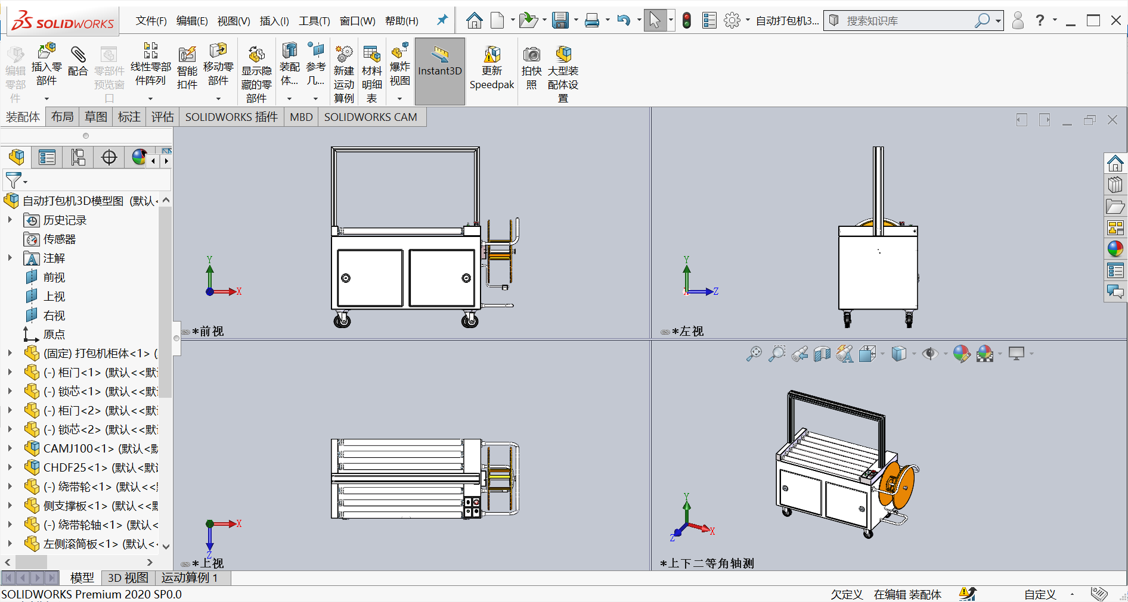Open the Exploded View (爆炸视图) tool
This screenshot has height=602, width=1128.
click(400, 50)
